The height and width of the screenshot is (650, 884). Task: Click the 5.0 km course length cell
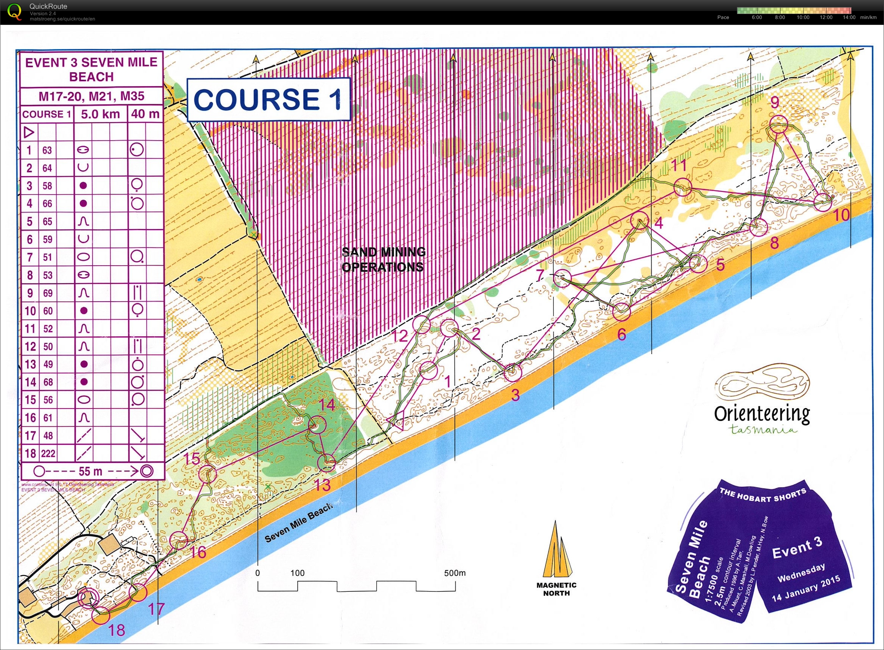(100, 114)
